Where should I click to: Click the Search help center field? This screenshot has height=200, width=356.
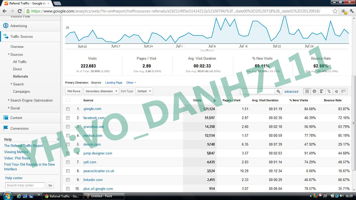[25, 185]
